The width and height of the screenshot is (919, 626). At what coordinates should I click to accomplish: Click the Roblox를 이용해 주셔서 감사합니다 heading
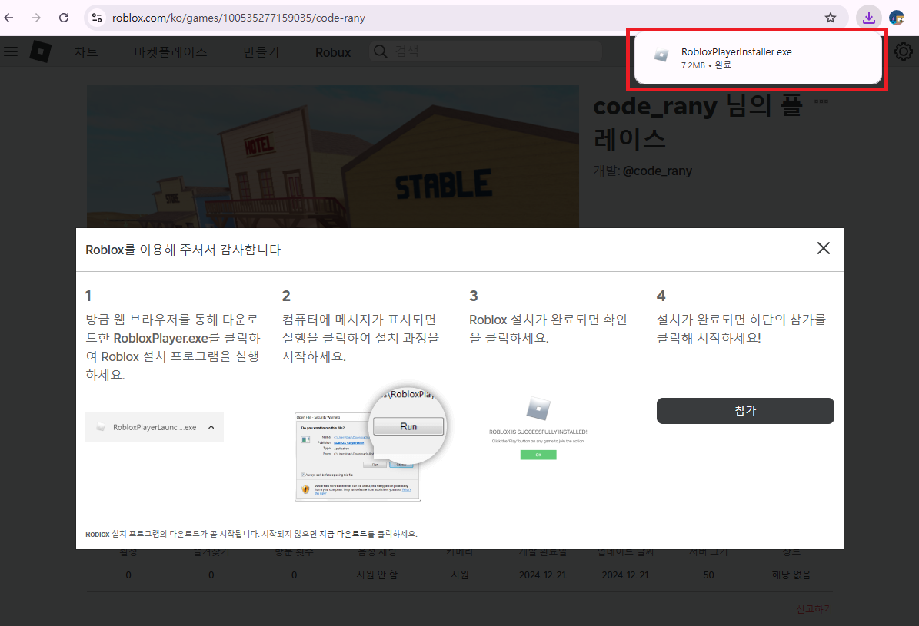[183, 250]
